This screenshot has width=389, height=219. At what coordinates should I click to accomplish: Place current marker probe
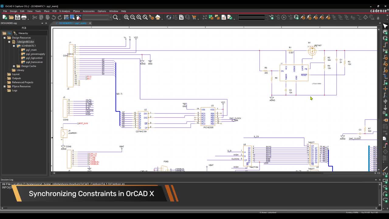click(315, 17)
